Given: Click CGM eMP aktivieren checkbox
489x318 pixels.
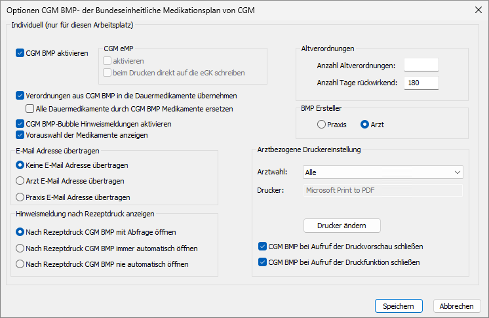Looking at the screenshot, I should [108, 61].
